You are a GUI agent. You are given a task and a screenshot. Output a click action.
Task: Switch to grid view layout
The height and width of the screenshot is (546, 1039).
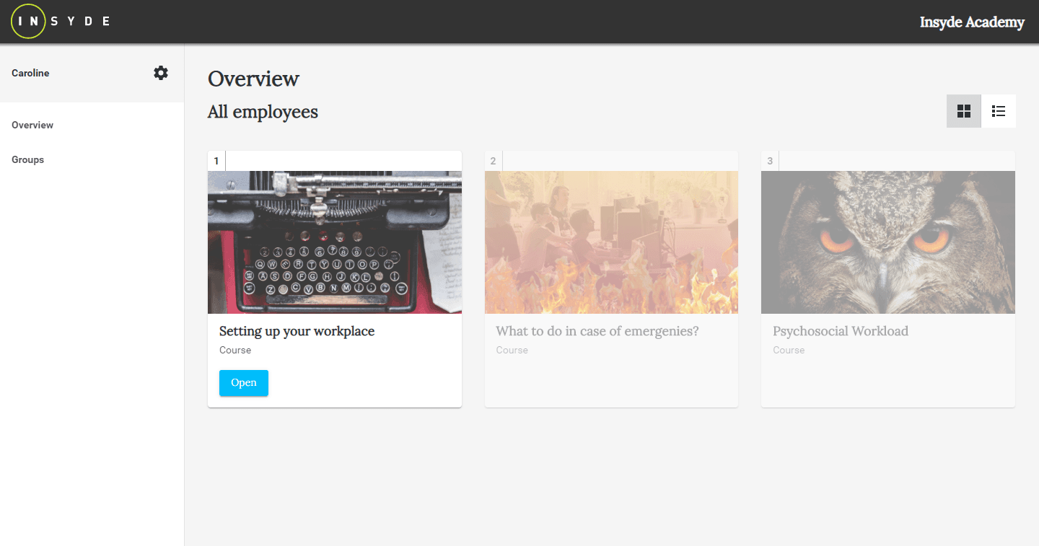pyautogui.click(x=963, y=111)
